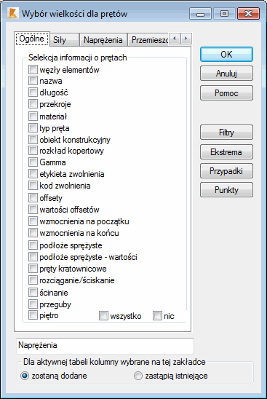Switch to the Przemieszczenia tab
The width and height of the screenshot is (267, 399).
[x=148, y=40]
